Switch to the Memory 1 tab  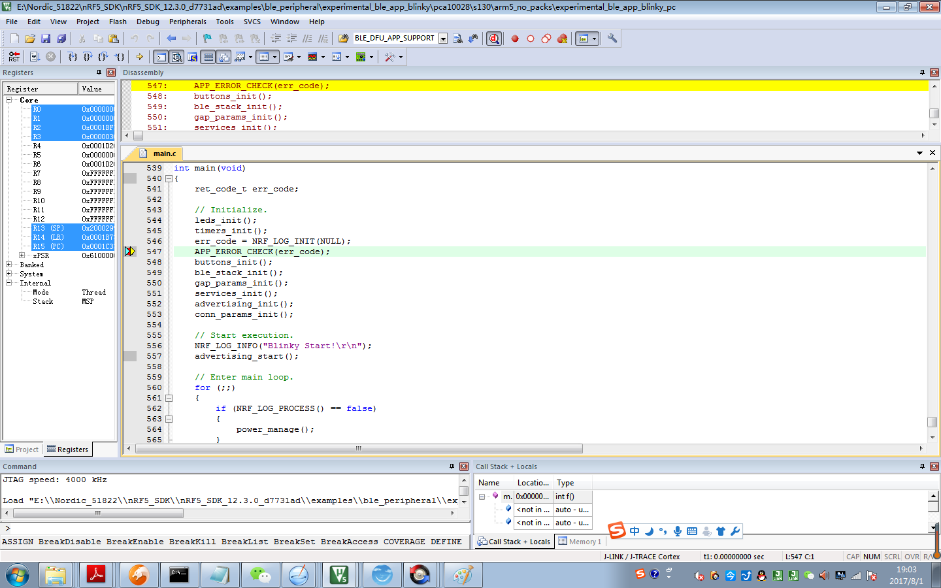580,542
